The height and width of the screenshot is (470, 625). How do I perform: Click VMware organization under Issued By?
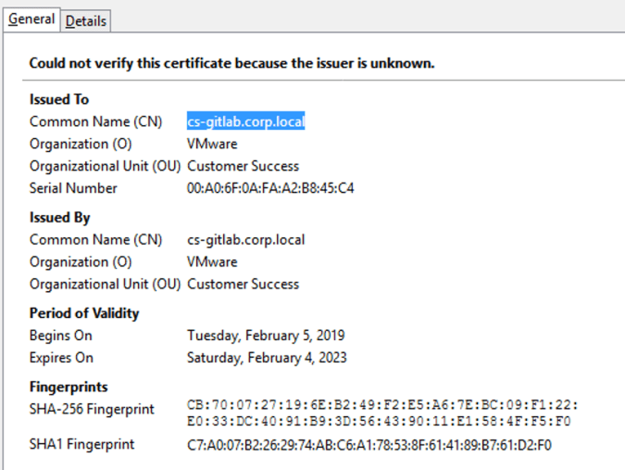(x=212, y=262)
